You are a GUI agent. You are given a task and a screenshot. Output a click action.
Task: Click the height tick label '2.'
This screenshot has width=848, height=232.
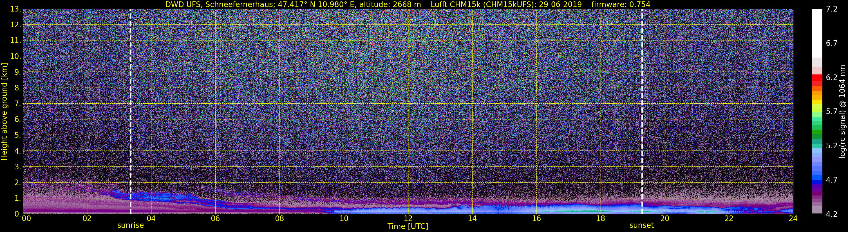coord(18,182)
